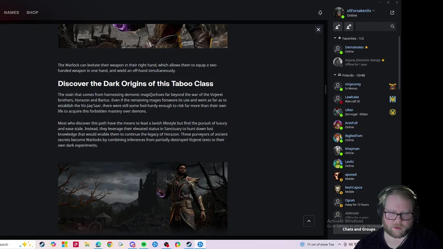Select friend Ulker

click(x=365, y=112)
